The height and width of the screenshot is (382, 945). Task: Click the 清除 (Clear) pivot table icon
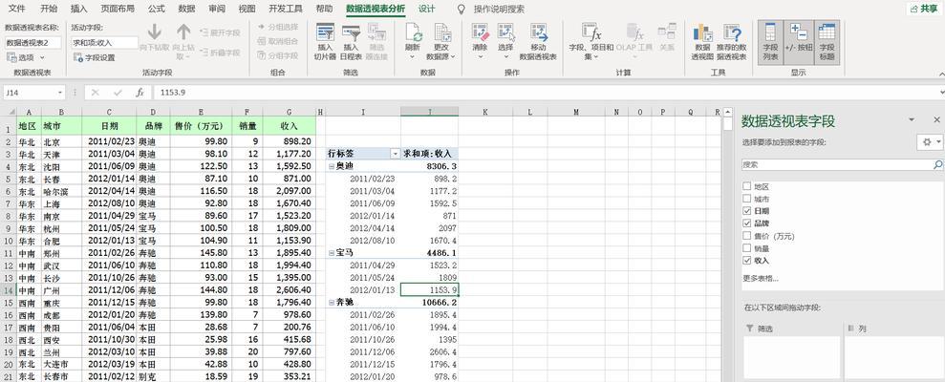pos(481,33)
